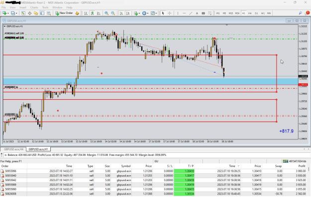The width and height of the screenshot is (311, 197).
Task: Select the Cursor arrow tool
Action: point(163,13)
